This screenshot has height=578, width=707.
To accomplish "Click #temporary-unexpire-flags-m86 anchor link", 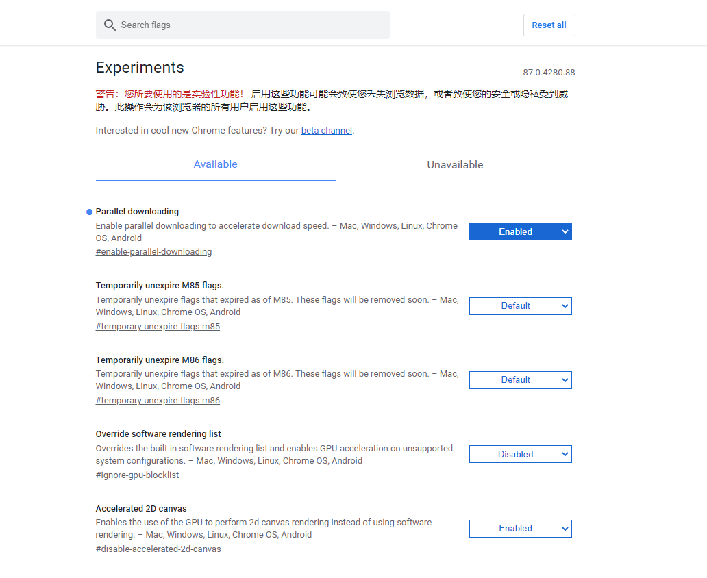I will (158, 401).
